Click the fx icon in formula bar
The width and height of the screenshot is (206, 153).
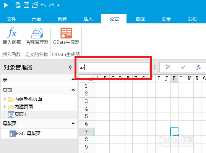pos(199,68)
